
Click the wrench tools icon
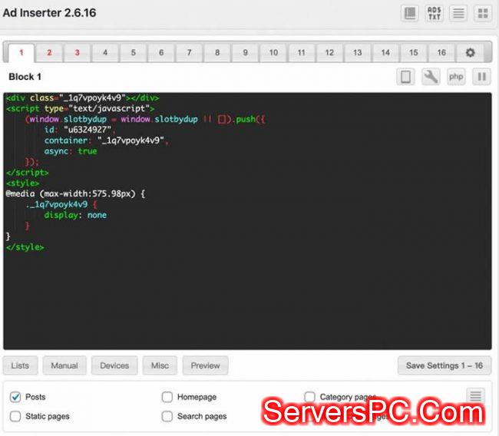pos(431,77)
